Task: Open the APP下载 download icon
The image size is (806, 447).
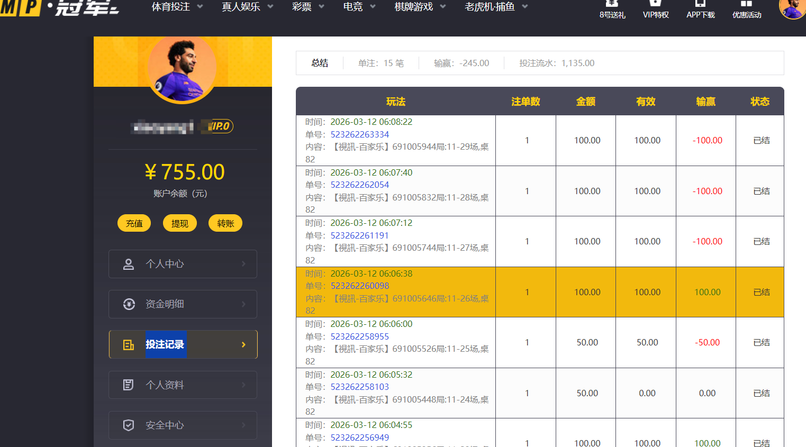Action: 700,6
